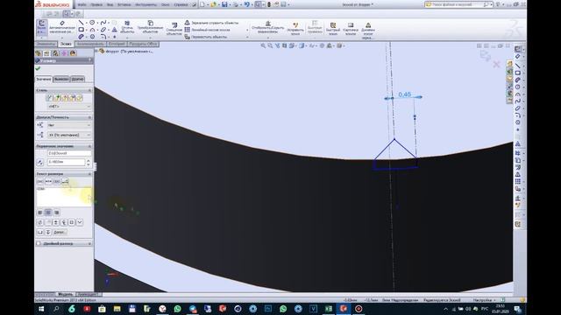Click Repair Sketch (Исправить эскиз)
The height and width of the screenshot is (315, 561).
click(295, 29)
